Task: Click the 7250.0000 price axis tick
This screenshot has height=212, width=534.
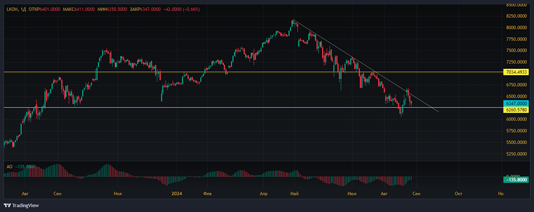Action: pyautogui.click(x=516, y=62)
